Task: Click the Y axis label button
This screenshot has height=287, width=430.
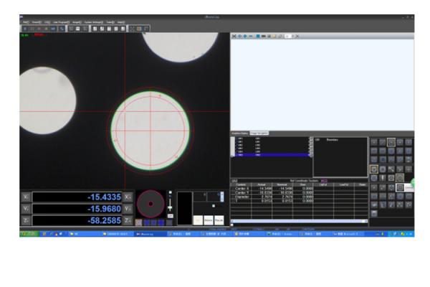Action: [26, 209]
